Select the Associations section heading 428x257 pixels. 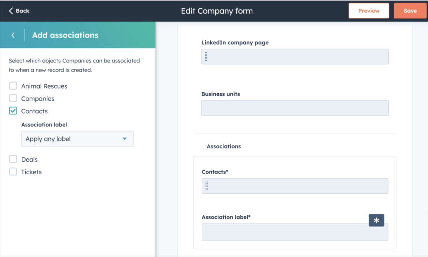pos(224,146)
